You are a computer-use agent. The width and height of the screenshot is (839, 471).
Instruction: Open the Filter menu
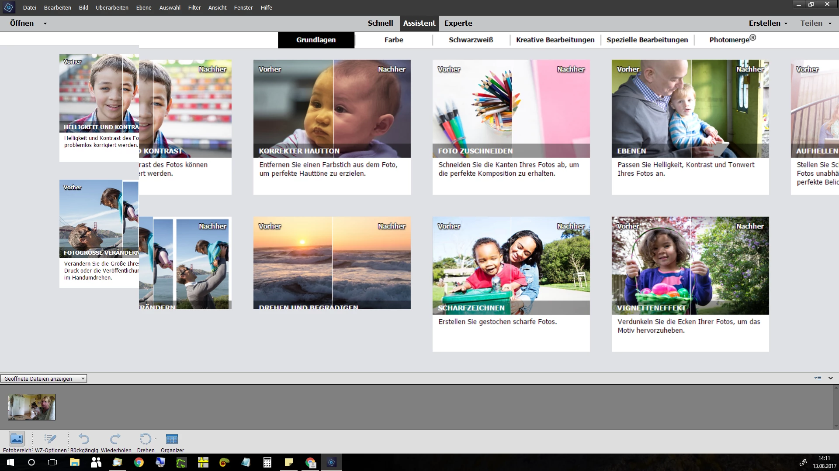click(194, 7)
